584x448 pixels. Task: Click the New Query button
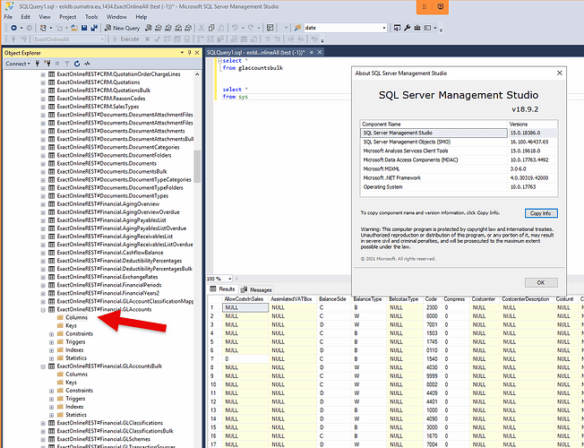point(122,28)
